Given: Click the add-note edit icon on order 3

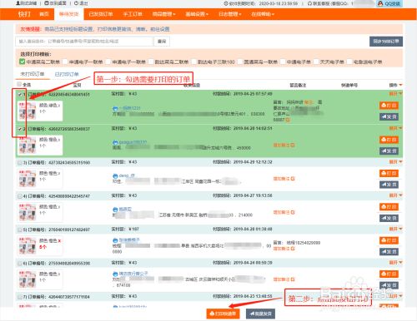Looking at the screenshot, I should 293,179.
